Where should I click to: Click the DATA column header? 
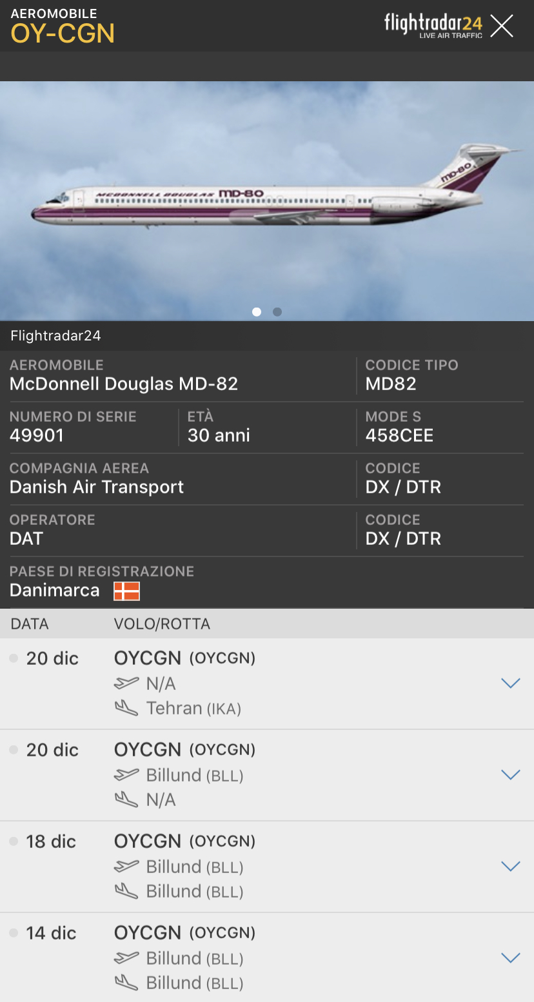coord(30,624)
